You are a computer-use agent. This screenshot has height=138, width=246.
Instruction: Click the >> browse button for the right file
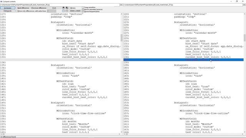pyautogui.click(x=244, y=5)
